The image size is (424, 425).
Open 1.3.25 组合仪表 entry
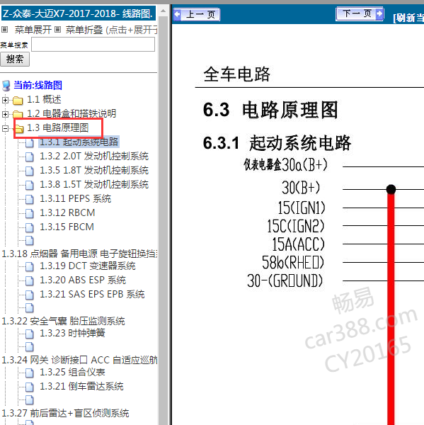pyautogui.click(x=72, y=372)
